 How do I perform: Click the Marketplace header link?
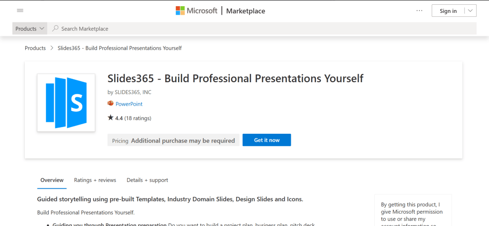(x=245, y=11)
